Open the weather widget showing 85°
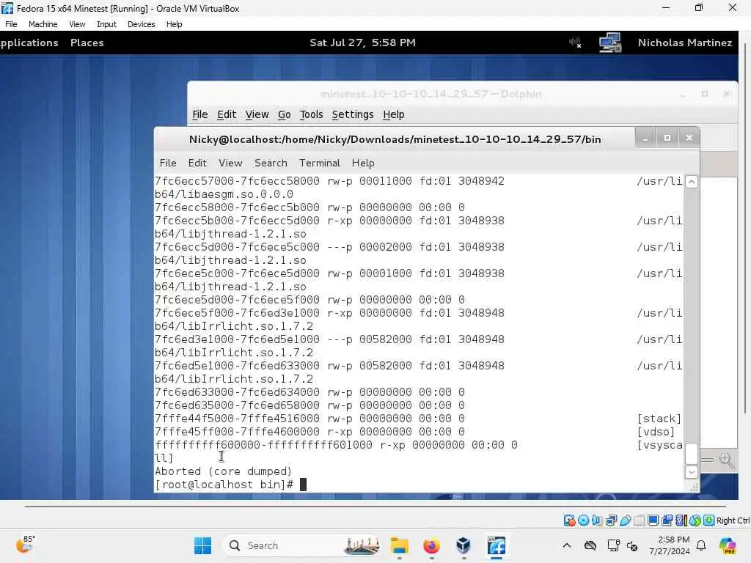 (x=25, y=545)
